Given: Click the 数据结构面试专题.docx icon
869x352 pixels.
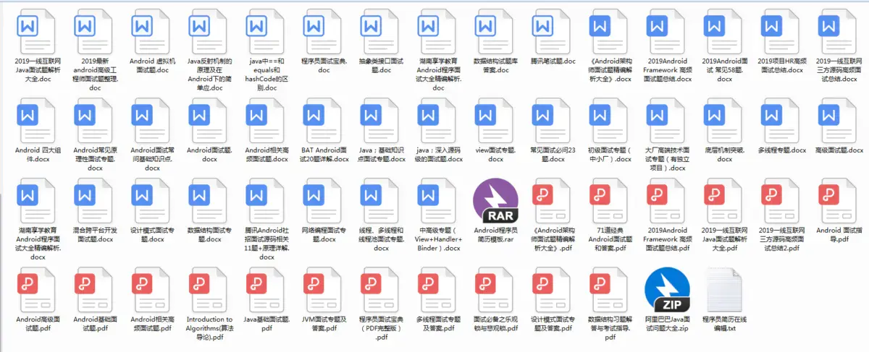Looking at the screenshot, I should [209, 202].
